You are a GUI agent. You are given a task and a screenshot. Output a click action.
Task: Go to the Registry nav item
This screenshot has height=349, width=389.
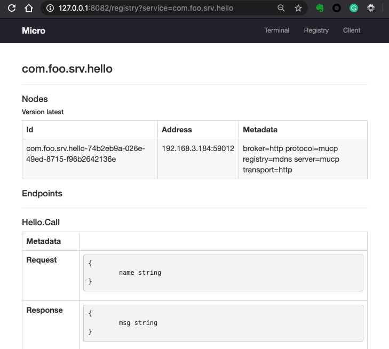pyautogui.click(x=316, y=30)
